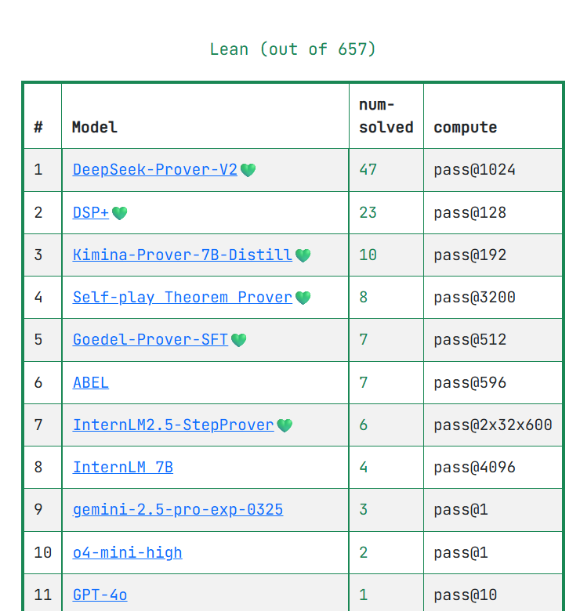Visit the gemini-2.5-pro-exp-0325 link

point(178,510)
